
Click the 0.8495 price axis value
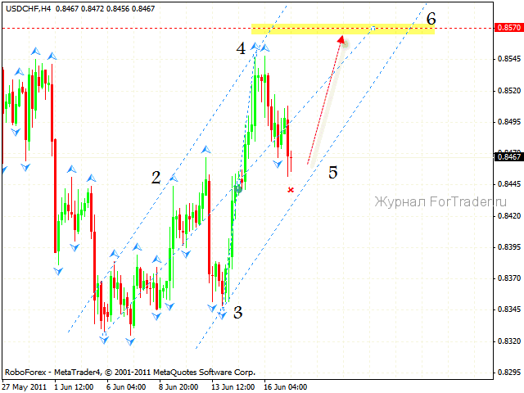[509, 122]
